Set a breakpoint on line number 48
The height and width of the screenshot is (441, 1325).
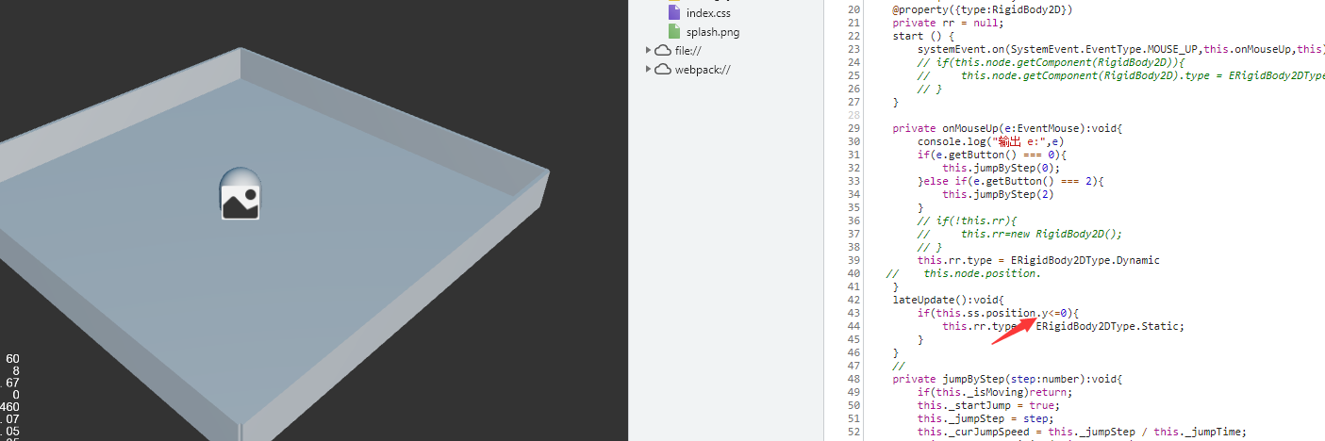click(853, 379)
